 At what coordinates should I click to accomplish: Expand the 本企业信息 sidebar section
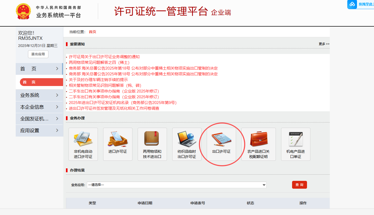(39, 107)
